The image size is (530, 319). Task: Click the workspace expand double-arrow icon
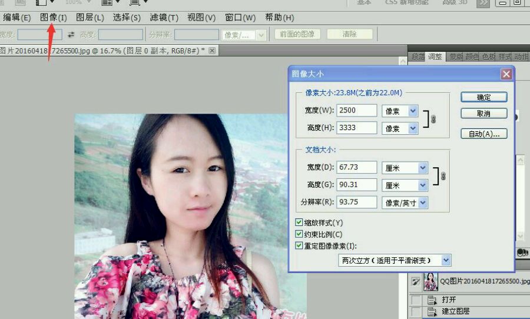point(482,3)
